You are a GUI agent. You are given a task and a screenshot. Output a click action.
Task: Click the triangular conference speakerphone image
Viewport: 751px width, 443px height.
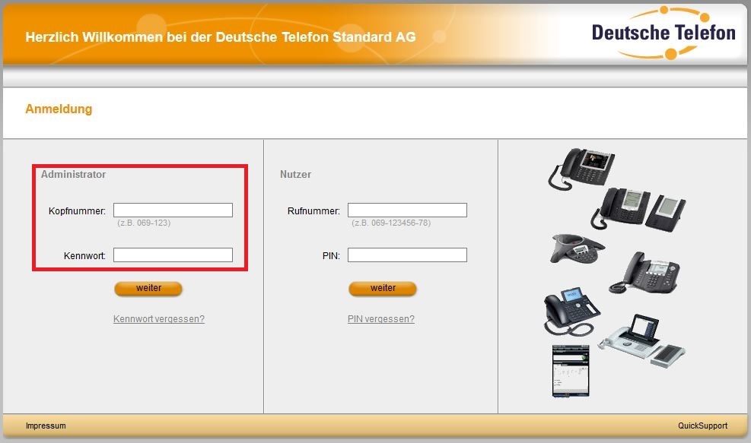(577, 248)
